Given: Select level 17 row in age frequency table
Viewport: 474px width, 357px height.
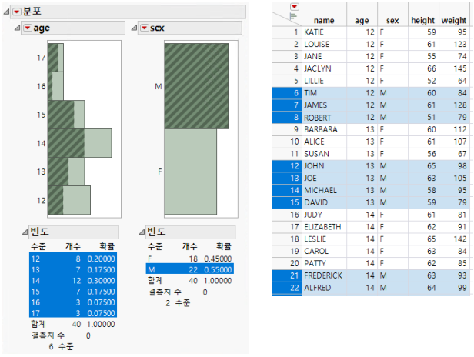Looking at the screenshot, I should (x=73, y=313).
